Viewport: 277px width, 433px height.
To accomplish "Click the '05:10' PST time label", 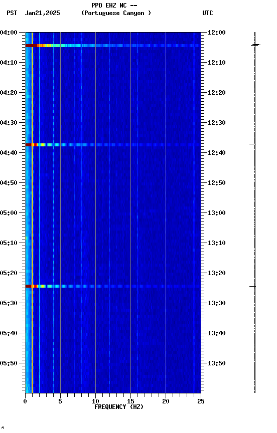I will click(x=9, y=243).
